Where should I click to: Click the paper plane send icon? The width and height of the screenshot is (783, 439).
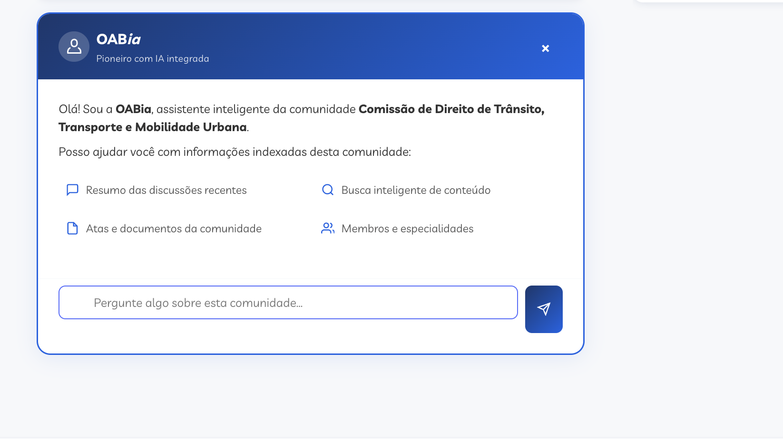544,309
